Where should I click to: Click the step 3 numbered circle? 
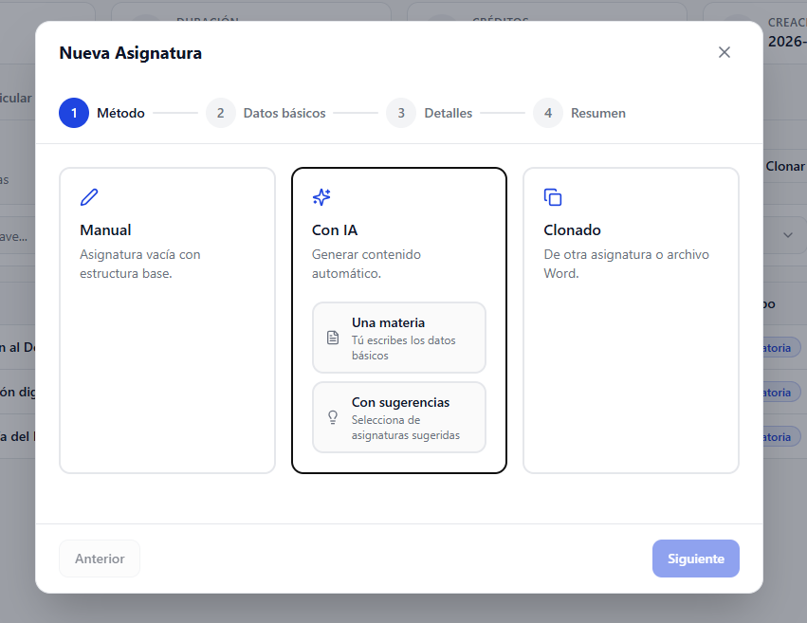(401, 113)
